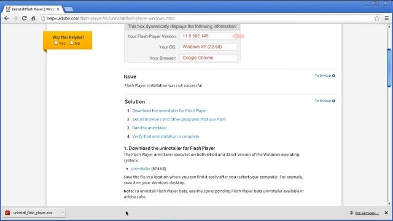Click the '1. Download the uninstaller for Flash Player' heading

point(169,148)
